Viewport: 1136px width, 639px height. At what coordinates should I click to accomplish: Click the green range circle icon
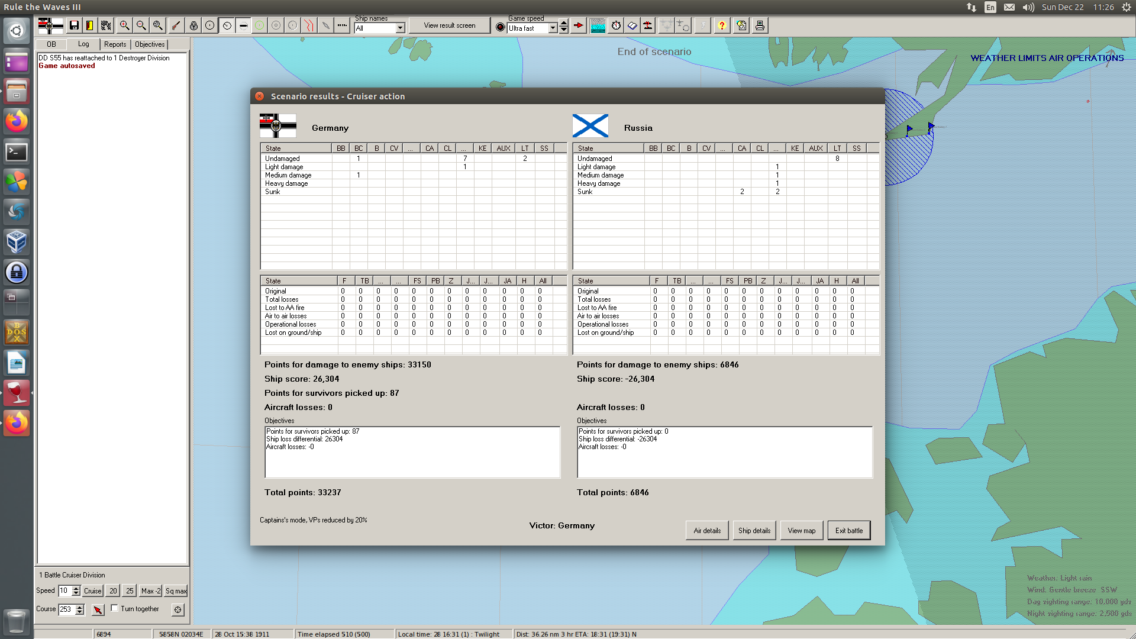(260, 25)
